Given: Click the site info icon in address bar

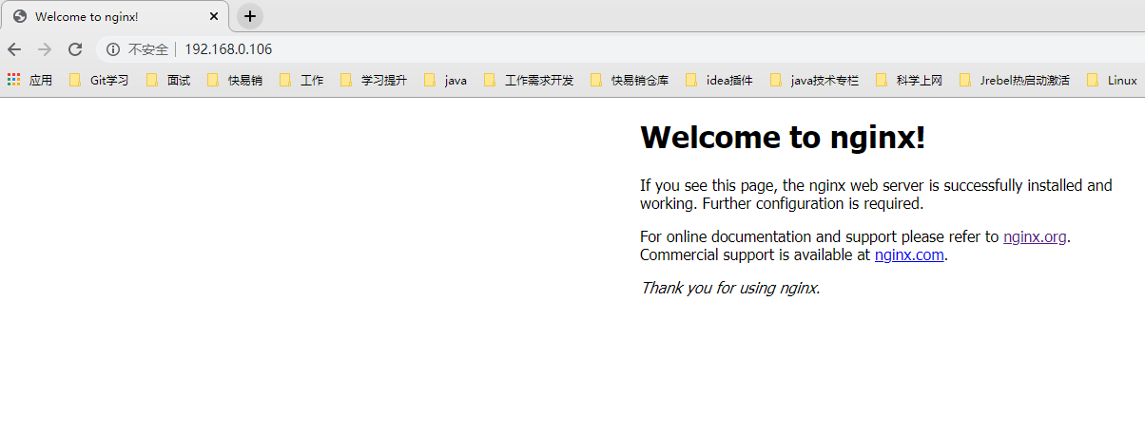Looking at the screenshot, I should pyautogui.click(x=113, y=49).
